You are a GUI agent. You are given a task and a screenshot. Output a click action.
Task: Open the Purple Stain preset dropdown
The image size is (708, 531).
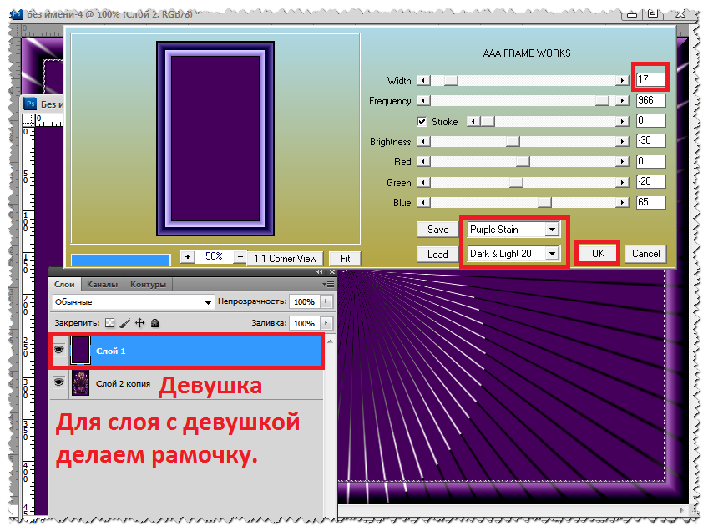552,230
